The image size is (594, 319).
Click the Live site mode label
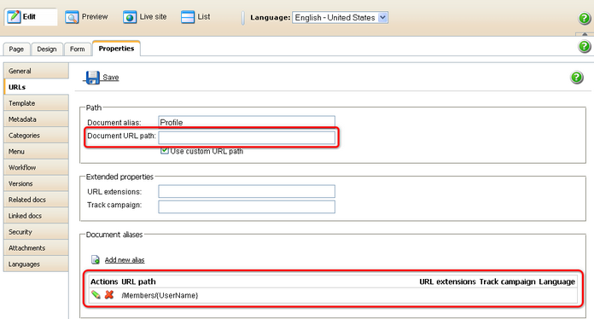coord(153,17)
